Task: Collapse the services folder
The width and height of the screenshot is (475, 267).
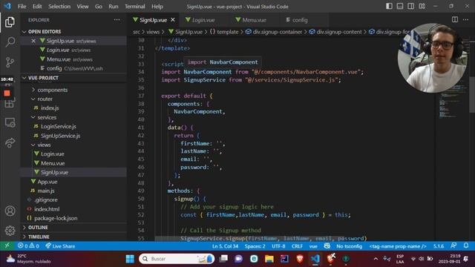Action: tap(47, 117)
